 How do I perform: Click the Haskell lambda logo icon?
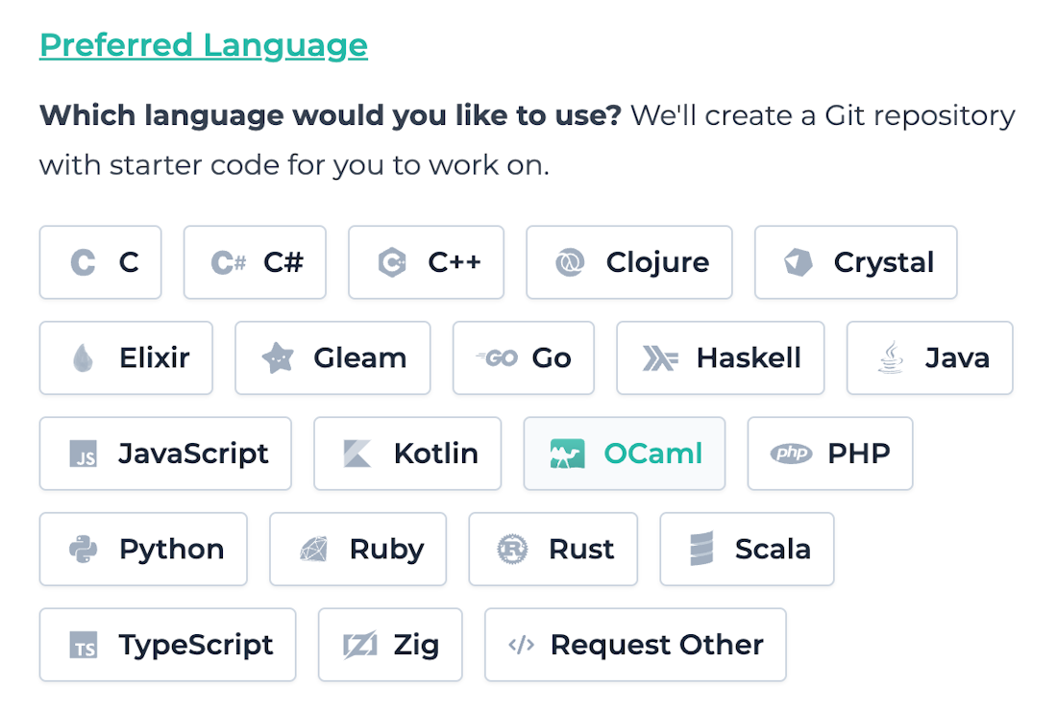click(x=660, y=357)
